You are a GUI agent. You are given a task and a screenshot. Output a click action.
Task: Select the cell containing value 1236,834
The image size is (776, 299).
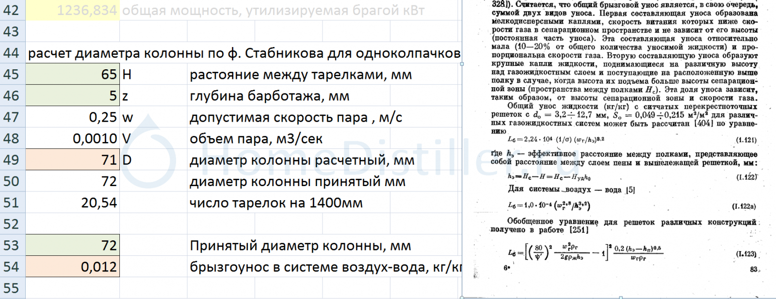73,10
